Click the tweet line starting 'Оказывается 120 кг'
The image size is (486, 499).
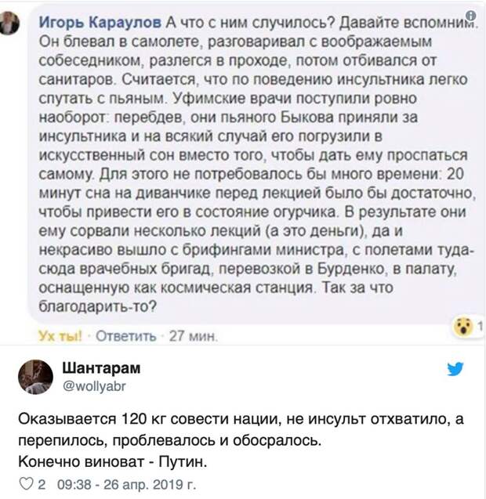(241, 419)
